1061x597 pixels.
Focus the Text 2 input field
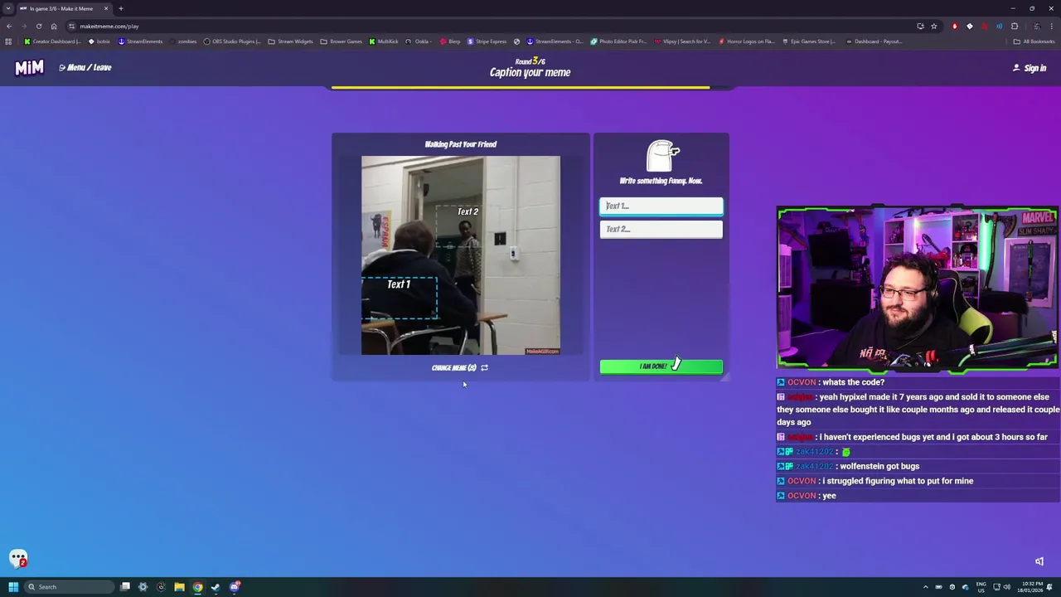pyautogui.click(x=661, y=230)
